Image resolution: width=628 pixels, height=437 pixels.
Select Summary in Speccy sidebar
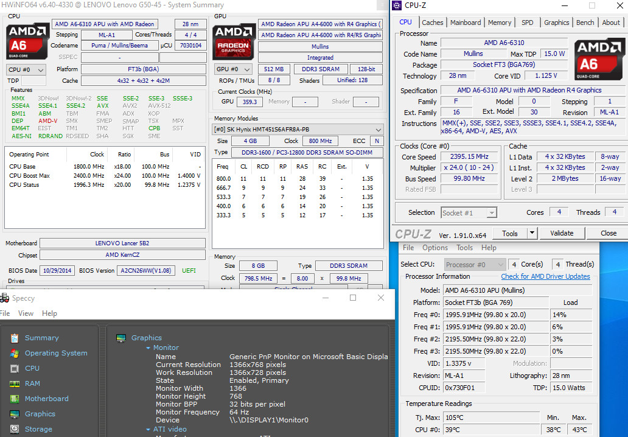click(x=41, y=338)
